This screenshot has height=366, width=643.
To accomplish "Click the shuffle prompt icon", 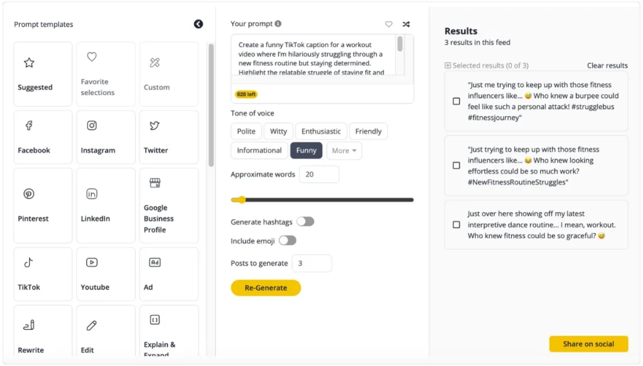I will (x=406, y=24).
